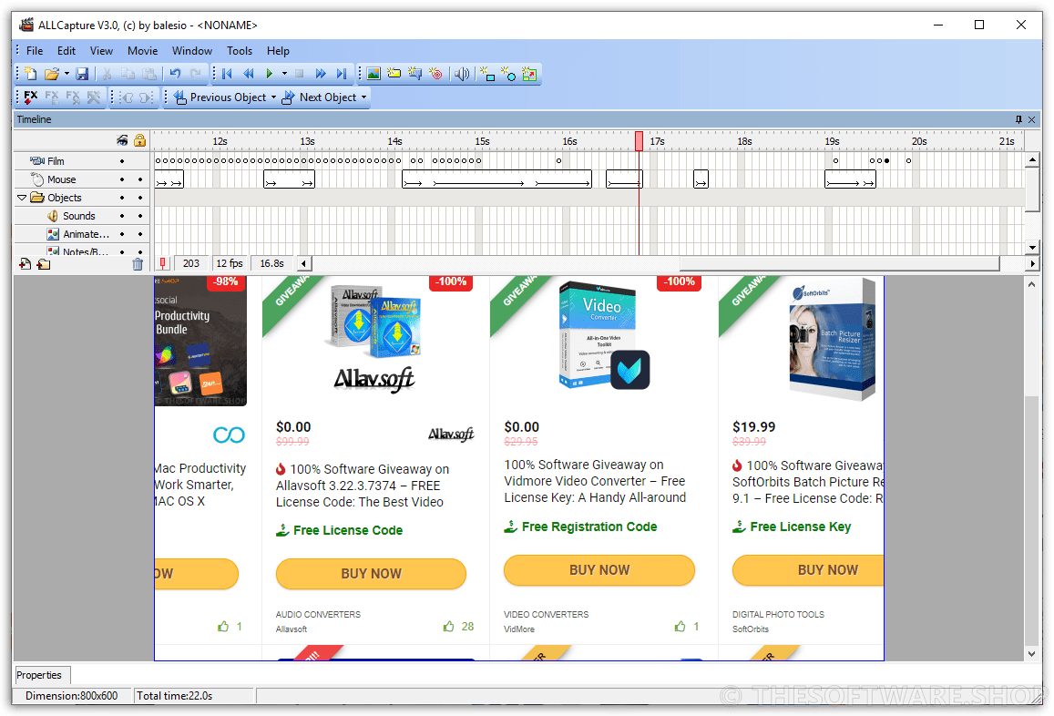Open the Tools menu
Screen dimensions: 1054x716
pos(240,50)
